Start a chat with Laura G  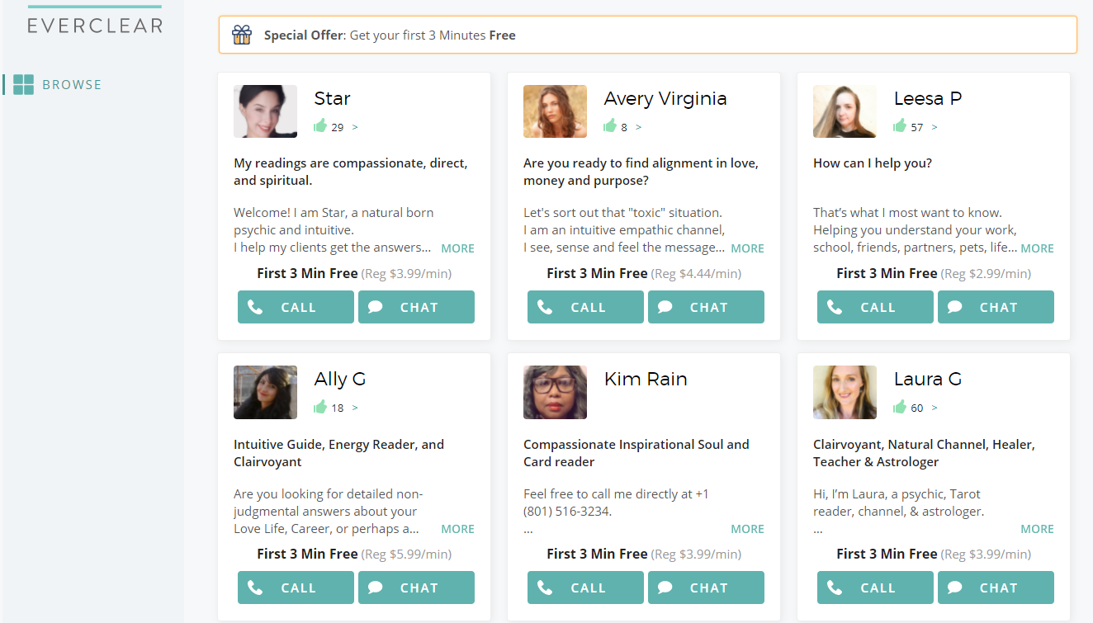(x=996, y=588)
